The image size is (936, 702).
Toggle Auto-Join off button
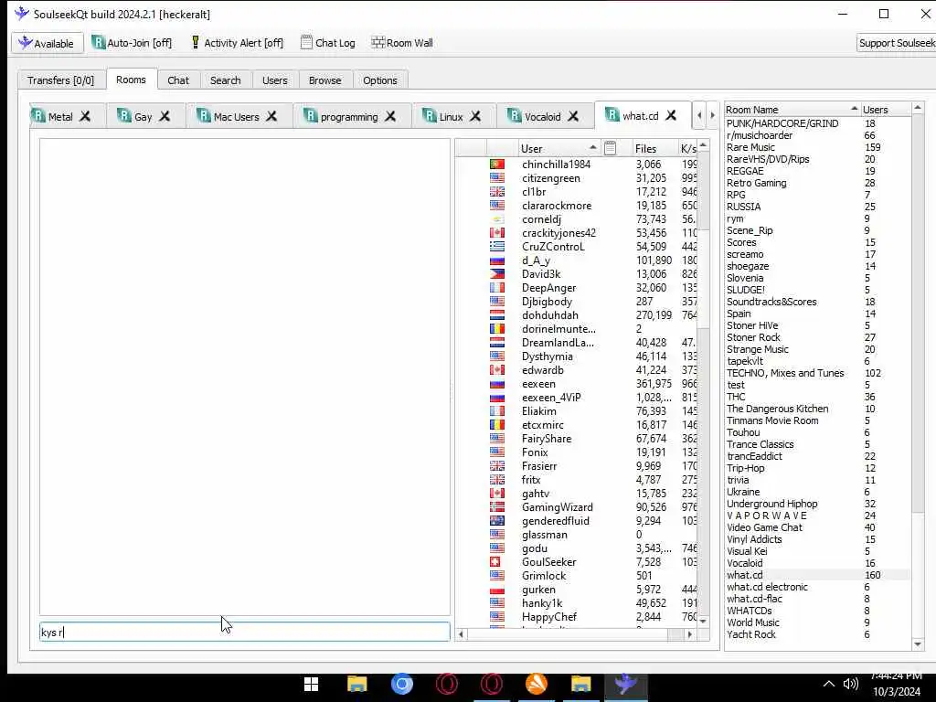132,43
